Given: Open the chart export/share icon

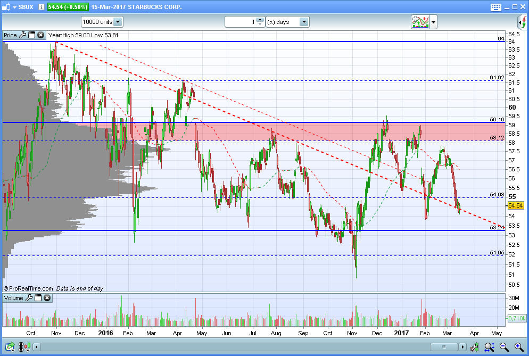Looking at the screenshot, I should coord(10,346).
